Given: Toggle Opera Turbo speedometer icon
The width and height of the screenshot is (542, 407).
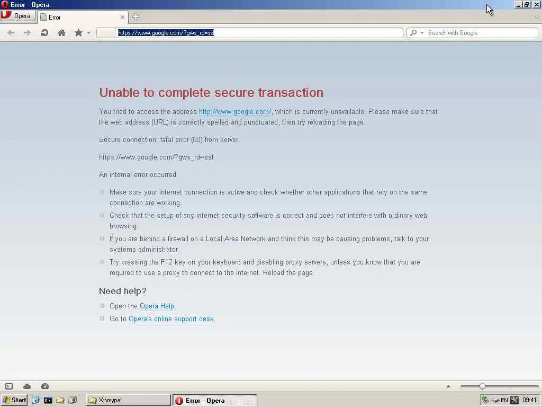Looking at the screenshot, I should pyautogui.click(x=45, y=386).
